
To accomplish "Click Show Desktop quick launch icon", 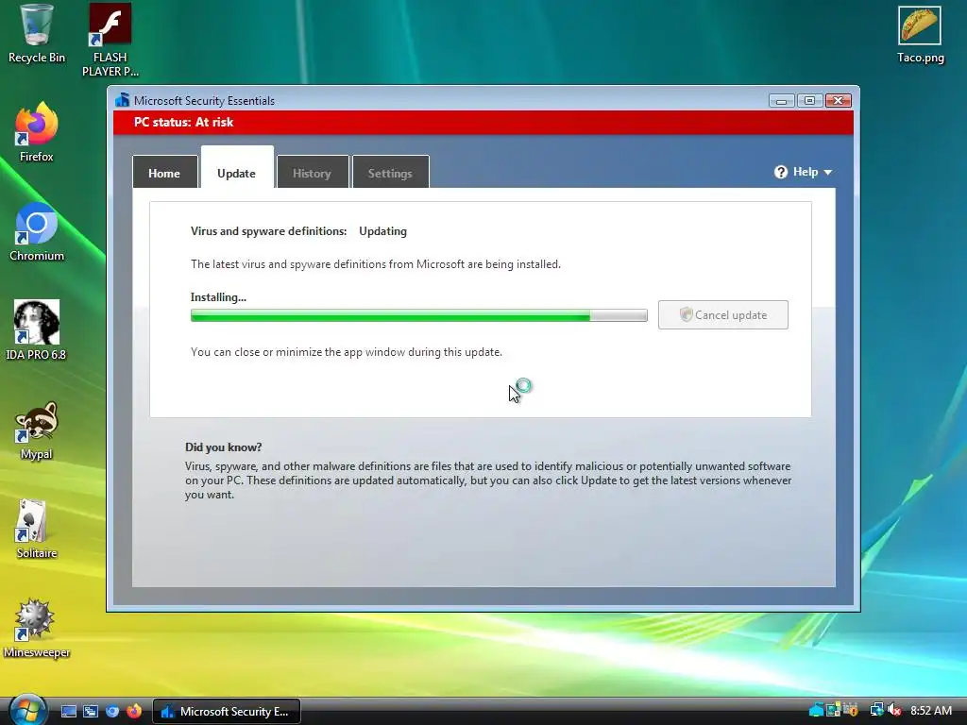I will coord(69,712).
